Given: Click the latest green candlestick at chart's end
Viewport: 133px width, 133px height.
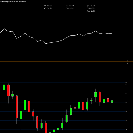Looking at the screenshot, I should pyautogui.click(x=112, y=102).
